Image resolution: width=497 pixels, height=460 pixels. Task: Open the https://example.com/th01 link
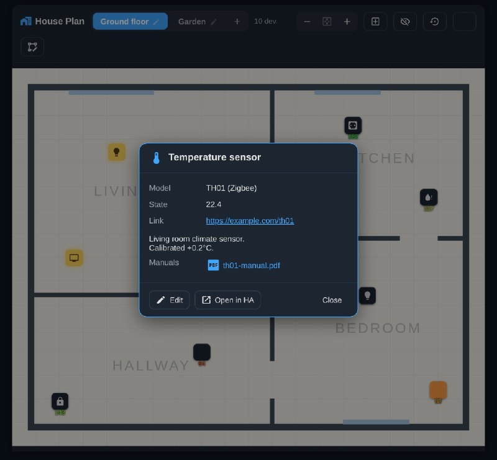[x=250, y=220]
